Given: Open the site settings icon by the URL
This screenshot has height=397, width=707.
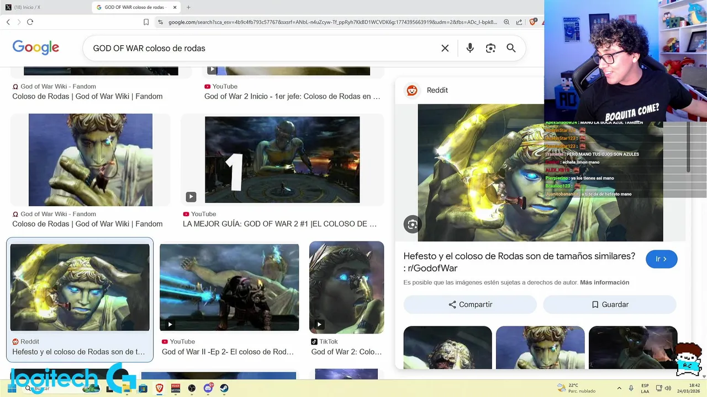Looking at the screenshot, I should pyautogui.click(x=160, y=22).
